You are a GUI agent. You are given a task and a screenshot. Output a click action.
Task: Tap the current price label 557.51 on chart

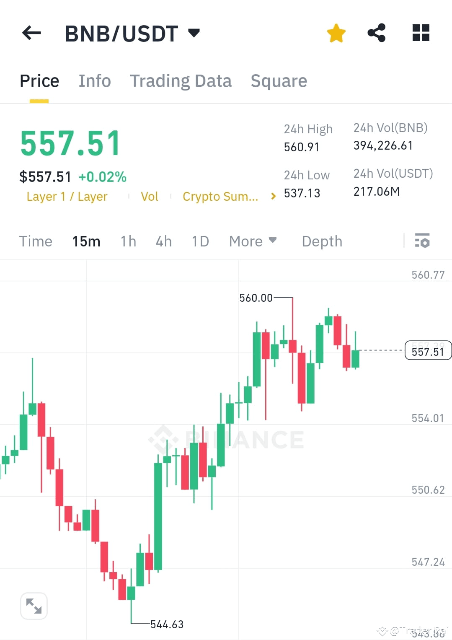428,352
